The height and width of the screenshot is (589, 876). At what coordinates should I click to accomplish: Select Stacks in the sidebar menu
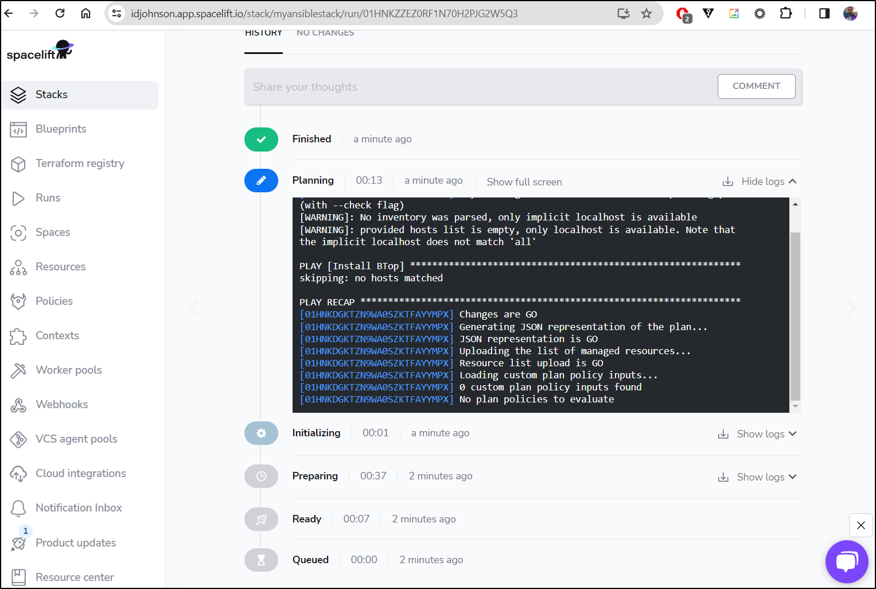tap(80, 95)
